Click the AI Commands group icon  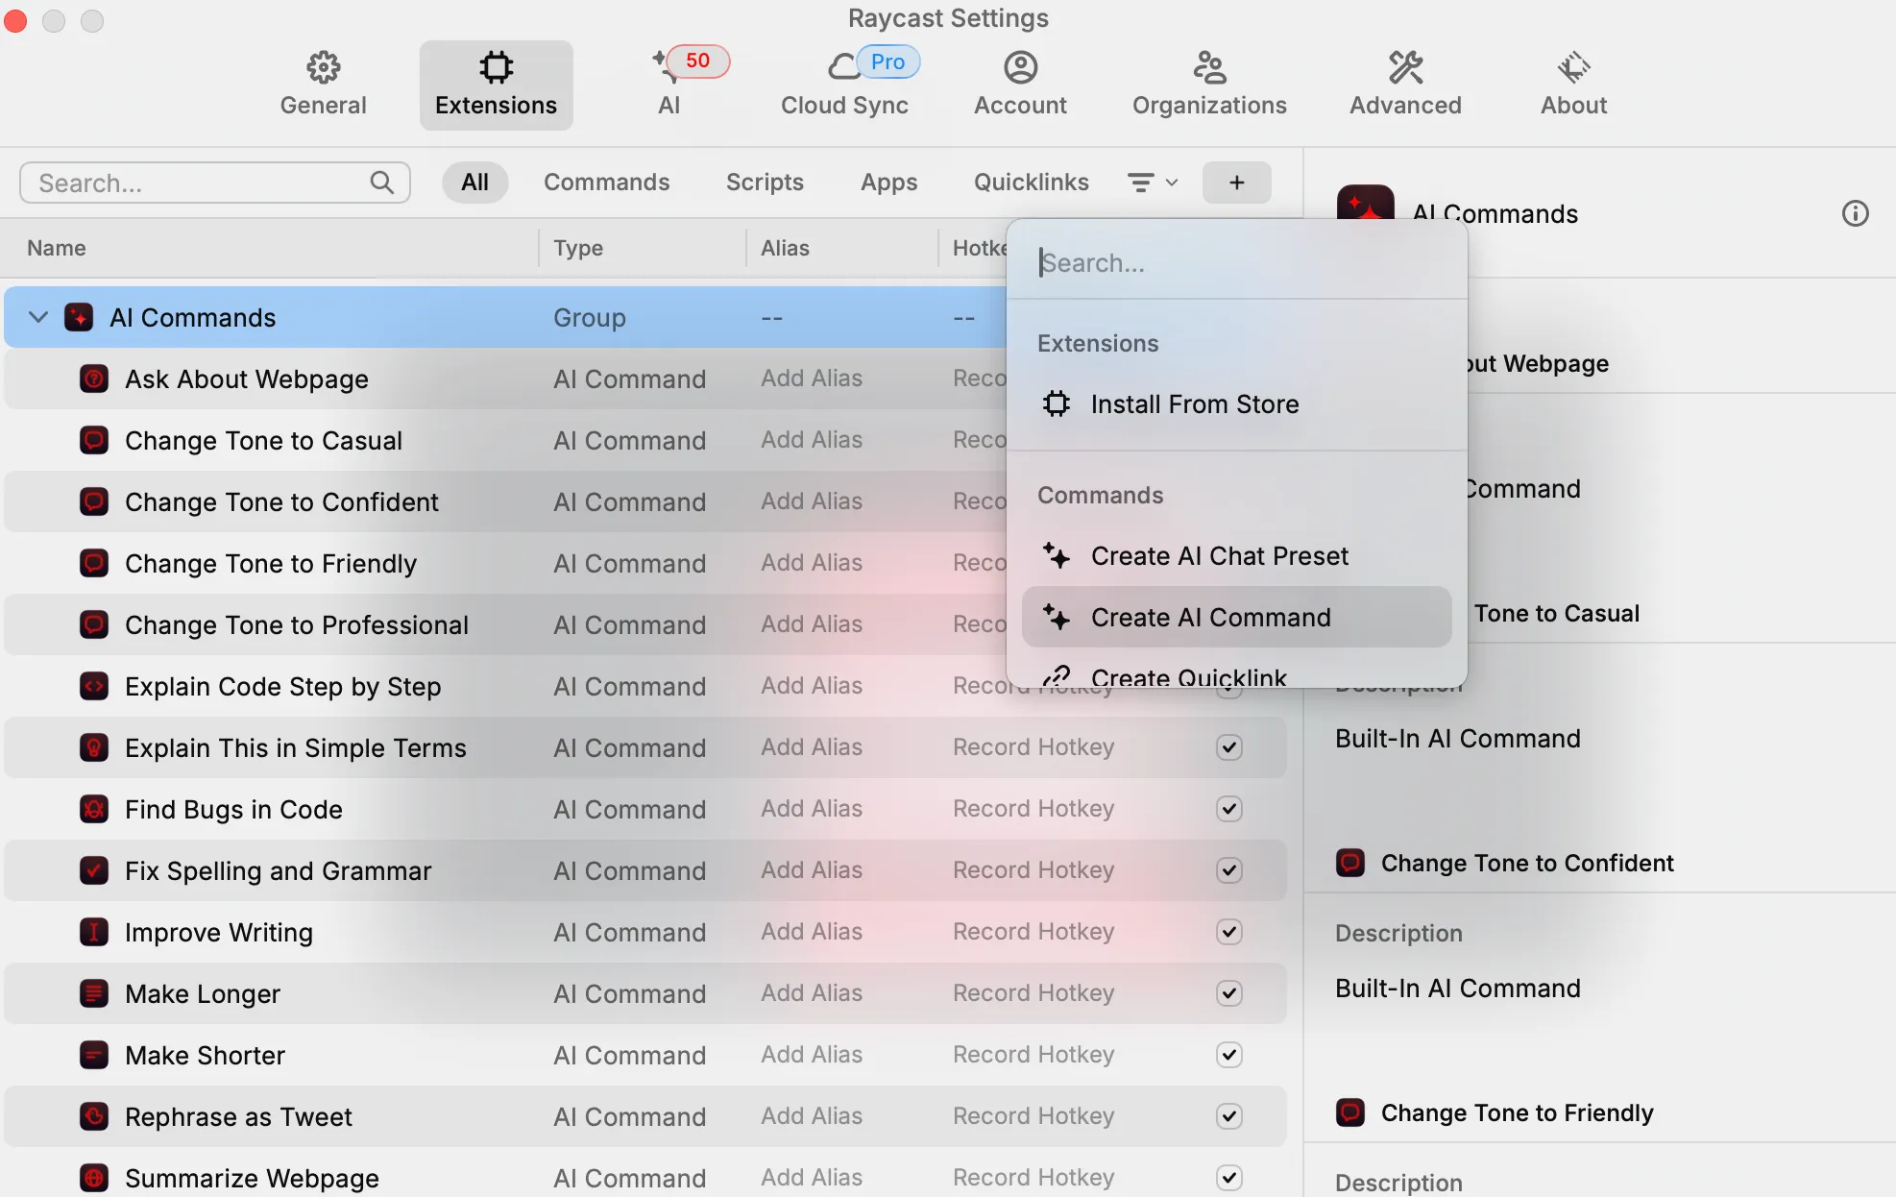click(79, 317)
